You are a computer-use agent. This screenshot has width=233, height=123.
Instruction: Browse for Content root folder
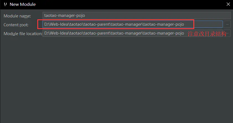point(227,24)
